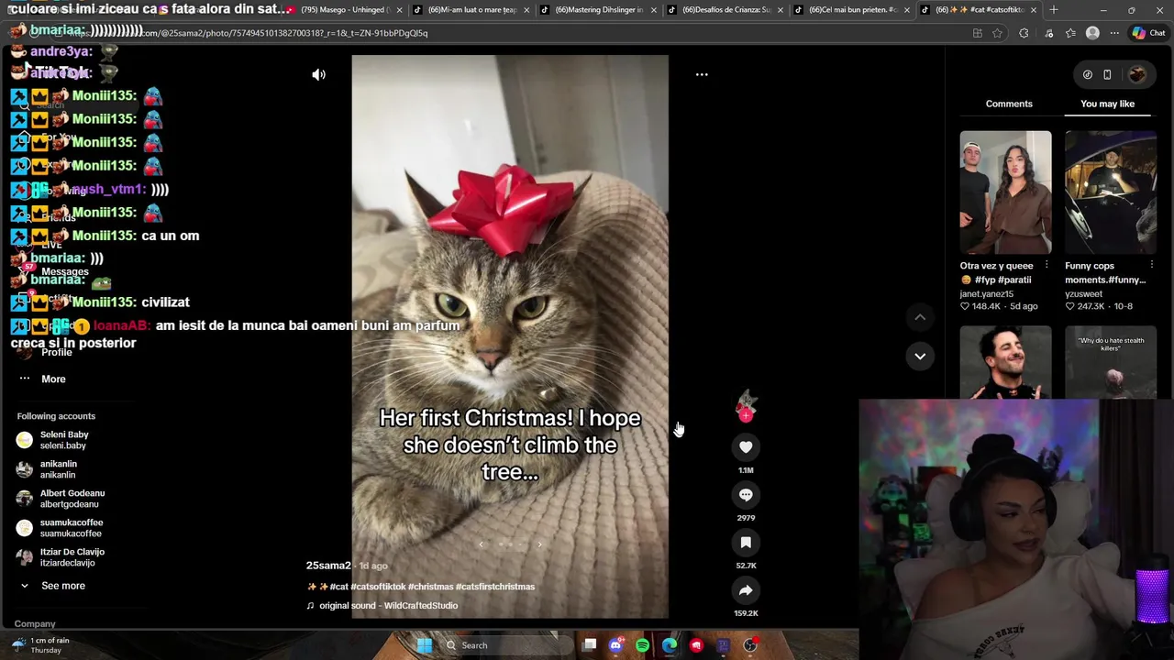Open Task View on the taskbar

click(x=590, y=645)
